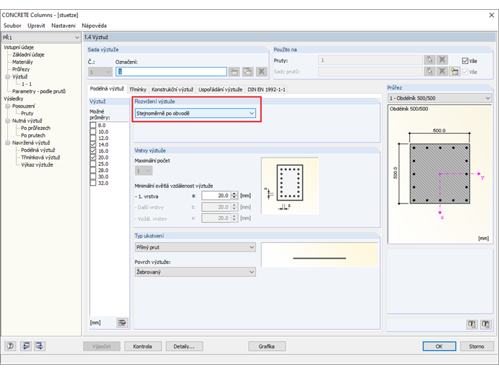Collapse the Navržená výztuž tree node
The image size is (499, 374).
pyautogui.click(x=8, y=143)
